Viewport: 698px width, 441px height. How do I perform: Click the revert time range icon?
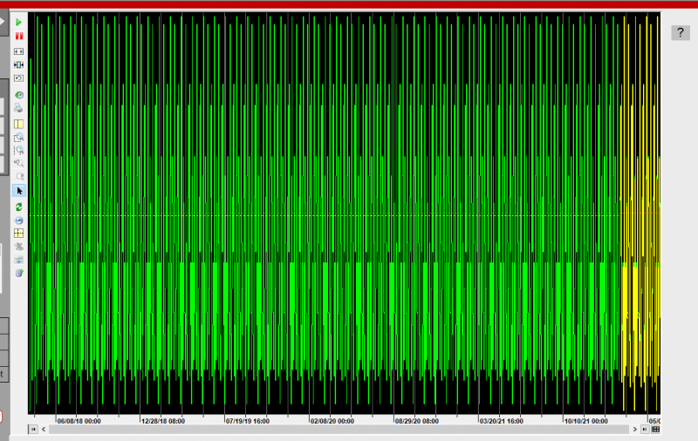[18, 78]
